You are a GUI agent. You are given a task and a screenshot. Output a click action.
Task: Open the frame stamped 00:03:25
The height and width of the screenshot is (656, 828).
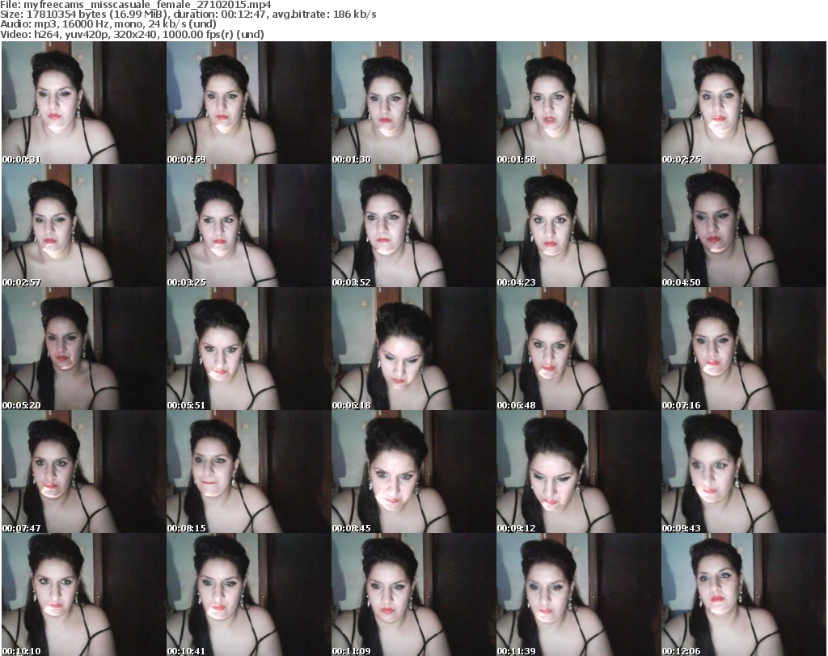pyautogui.click(x=249, y=226)
